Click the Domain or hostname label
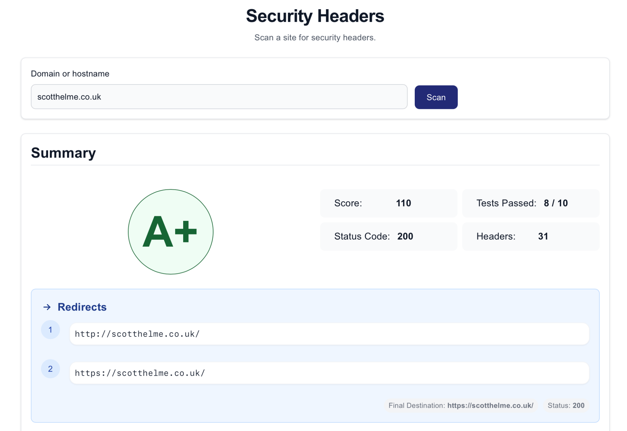The width and height of the screenshot is (627, 431). point(70,73)
